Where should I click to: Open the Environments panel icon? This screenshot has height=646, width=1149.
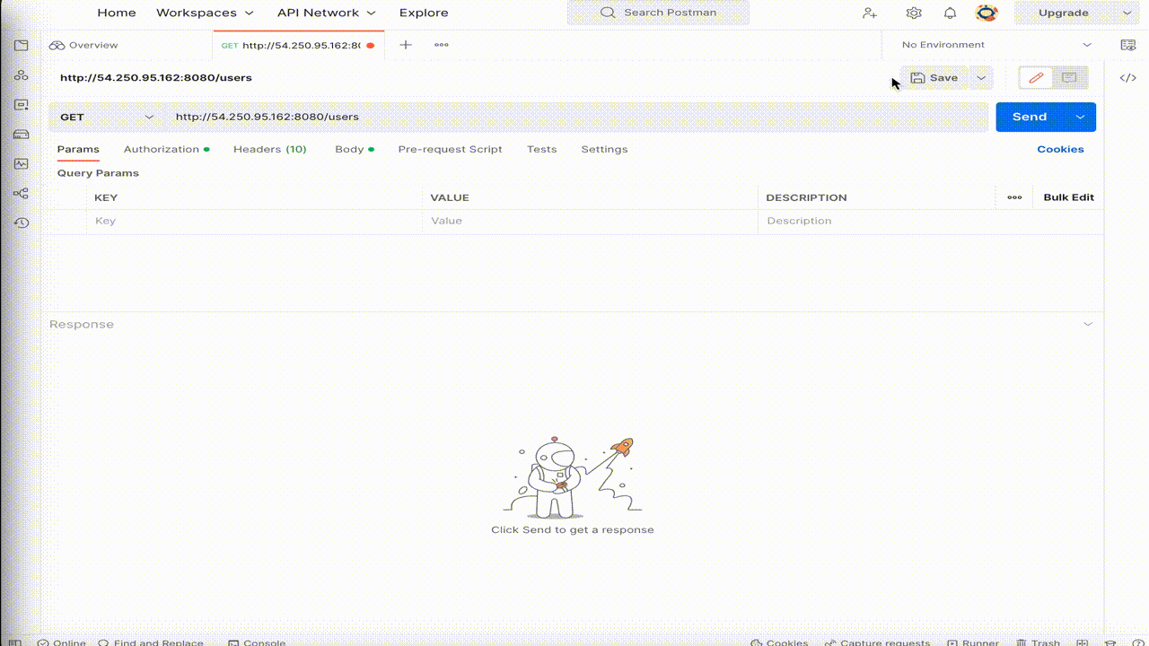click(21, 105)
